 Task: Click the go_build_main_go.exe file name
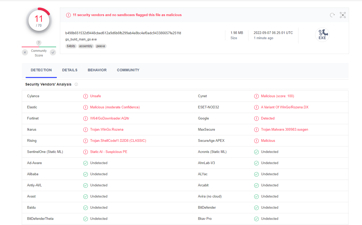(x=81, y=39)
